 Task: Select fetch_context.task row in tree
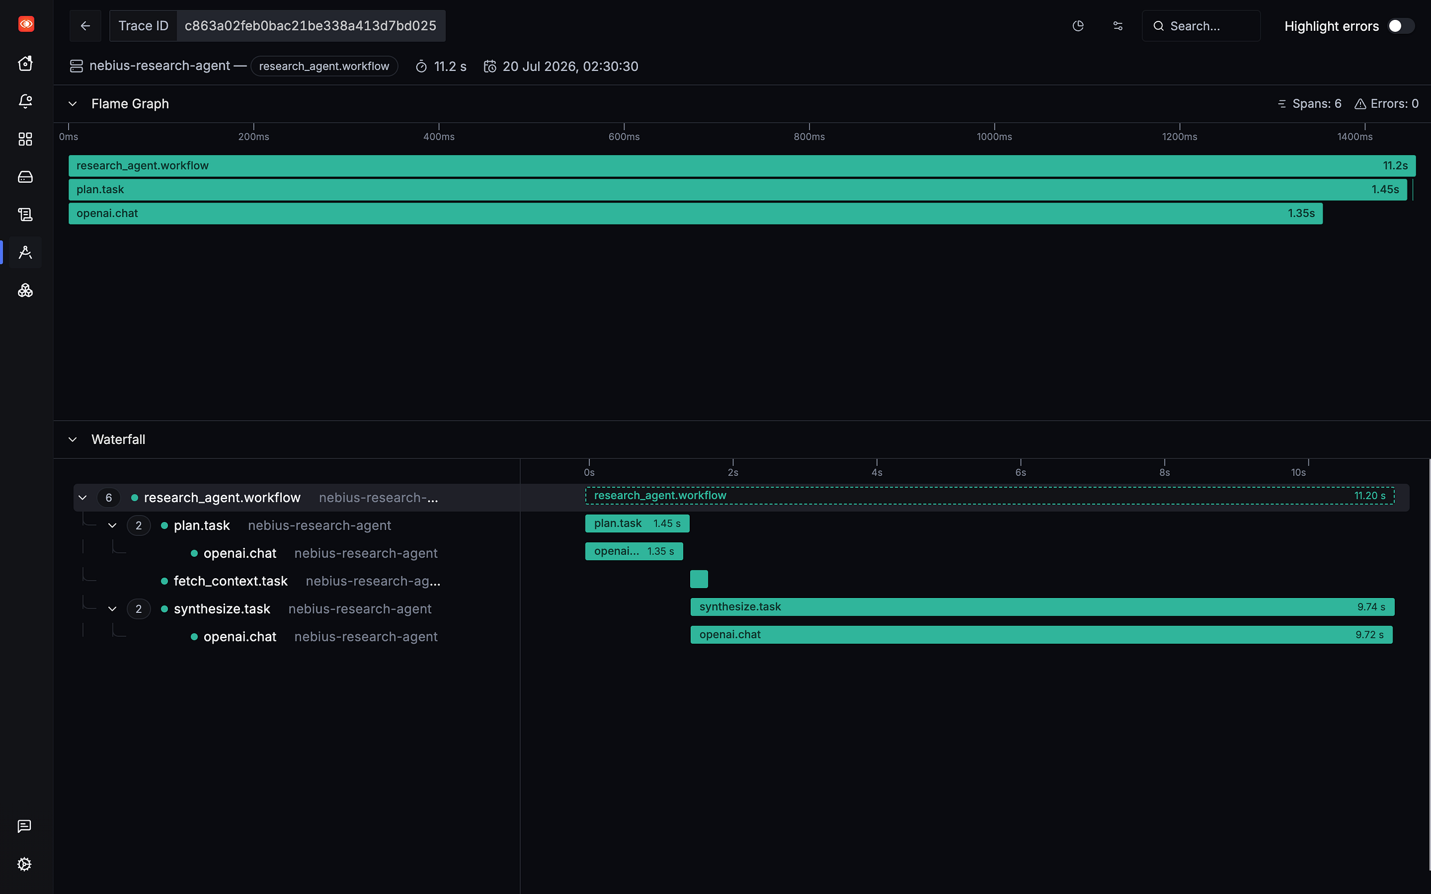coord(297,581)
